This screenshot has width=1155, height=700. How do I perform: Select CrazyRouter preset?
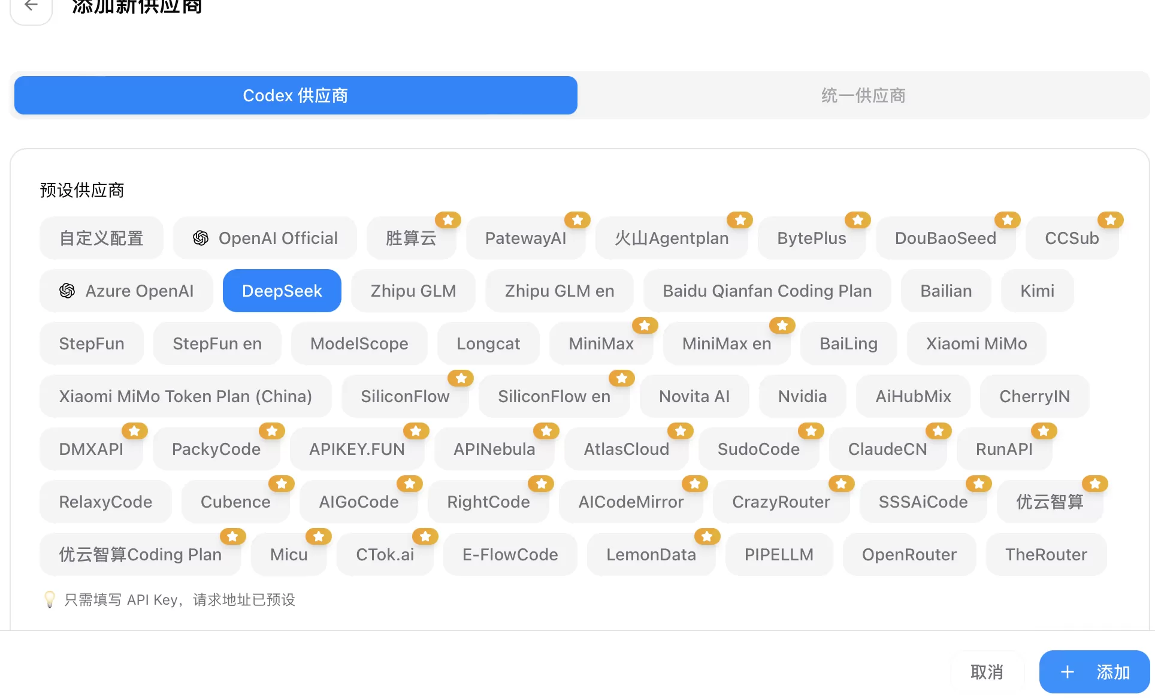click(x=781, y=502)
